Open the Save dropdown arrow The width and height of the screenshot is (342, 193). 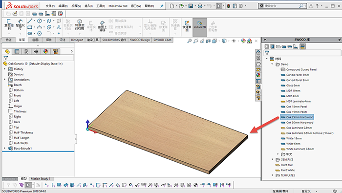195,6
